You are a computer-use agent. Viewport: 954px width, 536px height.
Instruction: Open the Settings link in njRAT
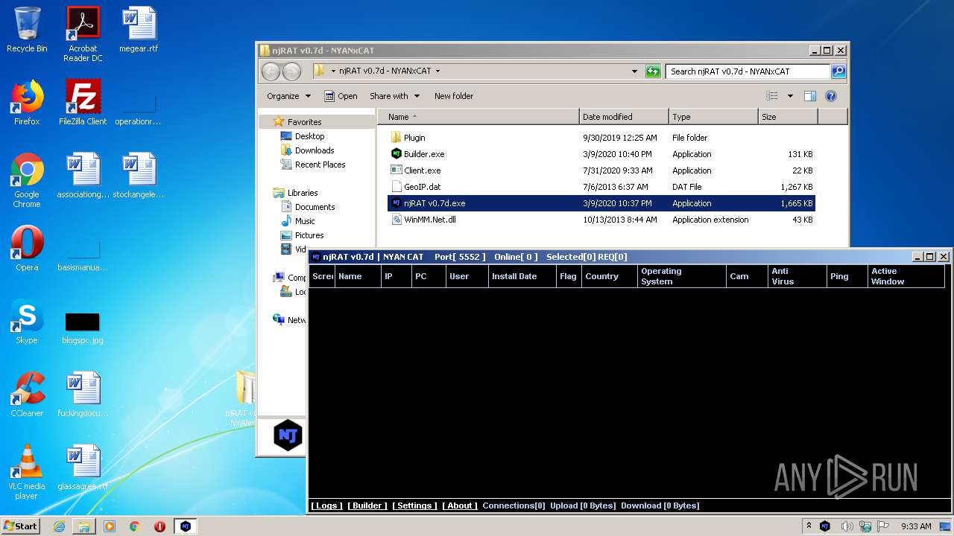414,505
